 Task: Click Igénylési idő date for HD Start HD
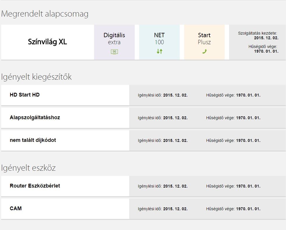point(175,95)
